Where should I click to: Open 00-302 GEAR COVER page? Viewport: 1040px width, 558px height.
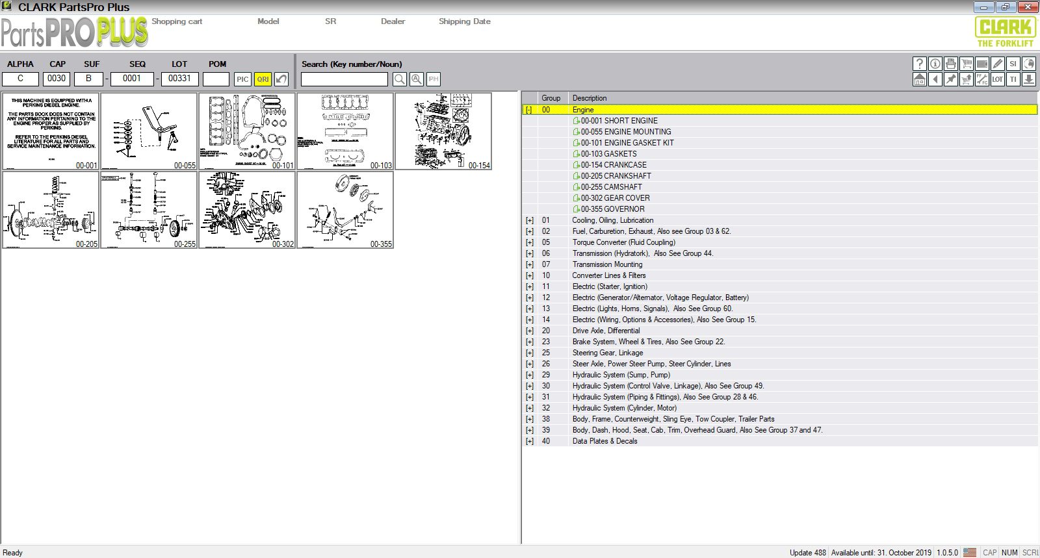(x=614, y=198)
